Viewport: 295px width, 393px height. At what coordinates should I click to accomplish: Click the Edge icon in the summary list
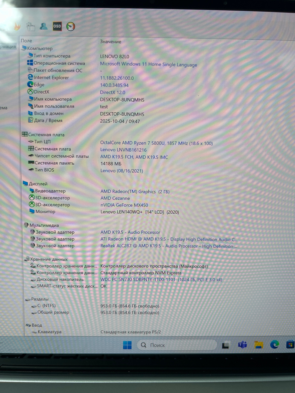[x=30, y=84]
